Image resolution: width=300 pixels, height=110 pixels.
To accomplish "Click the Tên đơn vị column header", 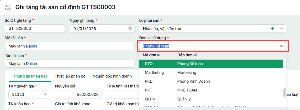I will coord(187,55).
